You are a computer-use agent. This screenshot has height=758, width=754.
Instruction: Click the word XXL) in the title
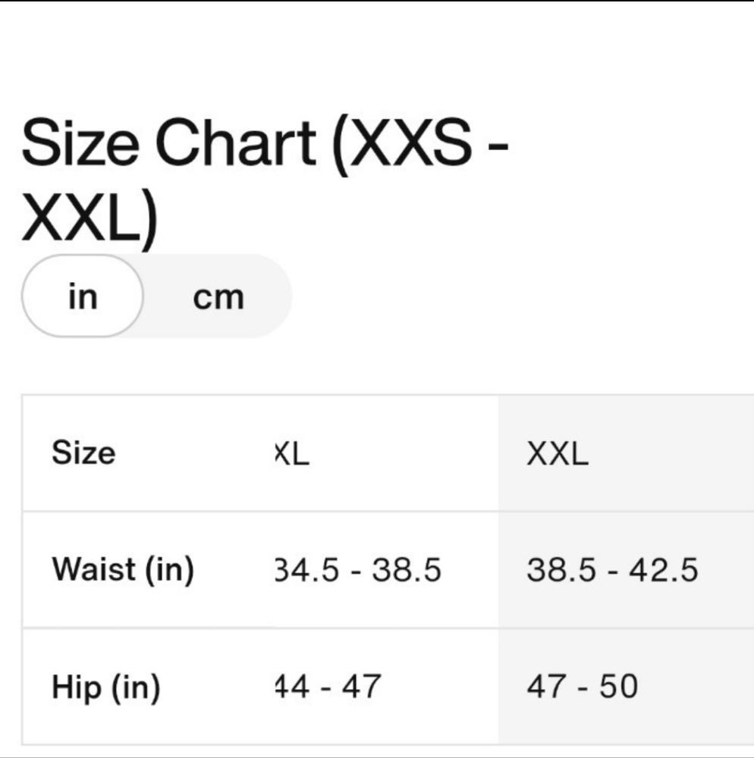90,220
